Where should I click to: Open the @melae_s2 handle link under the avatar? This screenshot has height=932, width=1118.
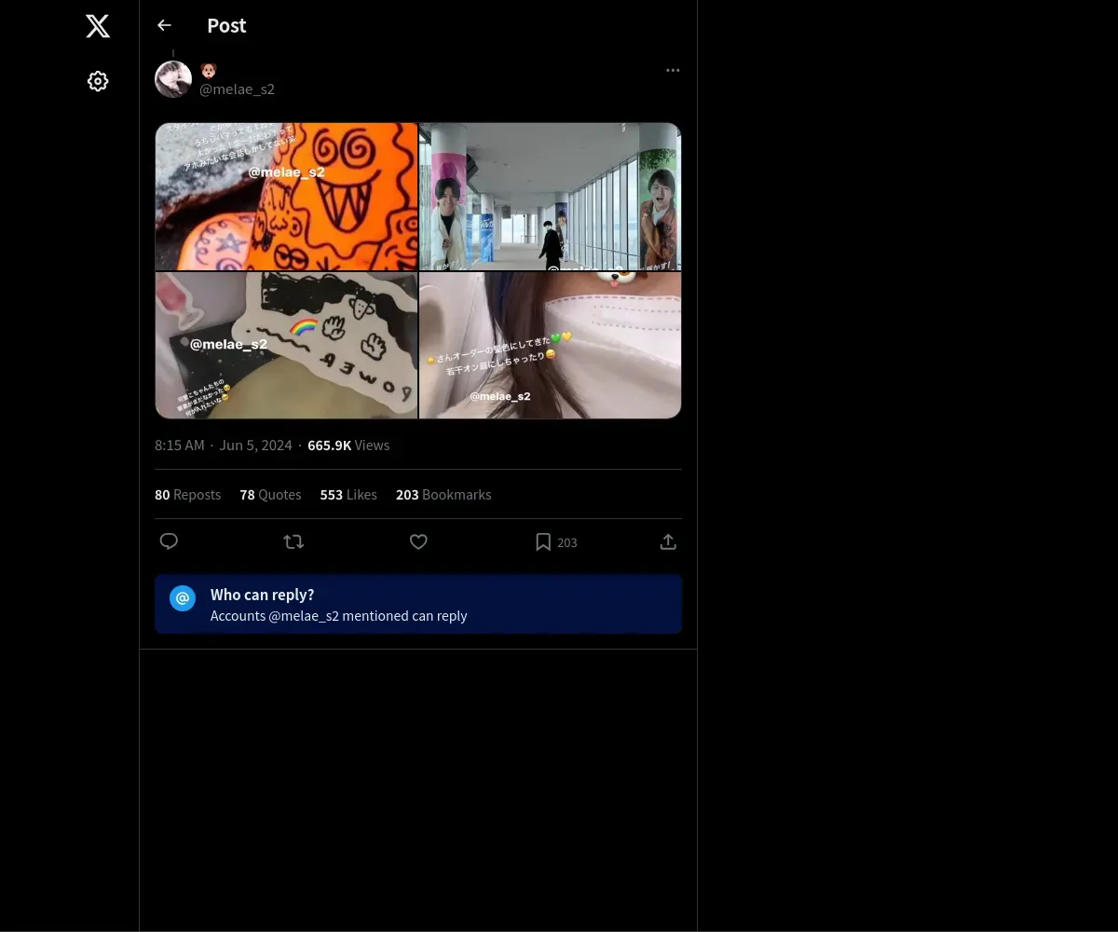(x=237, y=89)
